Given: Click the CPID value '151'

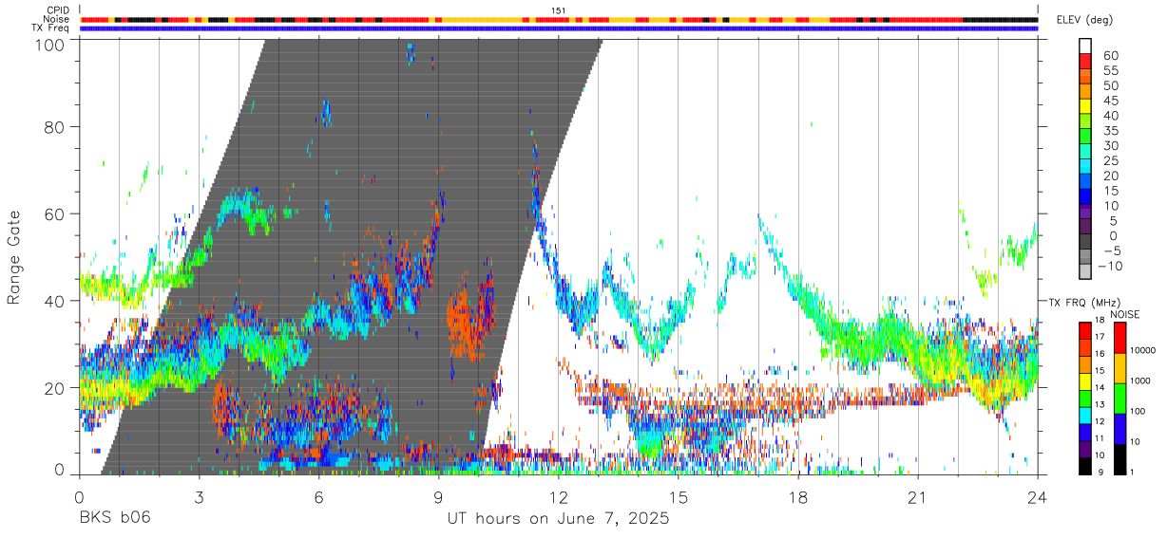Looking at the screenshot, I should click(558, 9).
